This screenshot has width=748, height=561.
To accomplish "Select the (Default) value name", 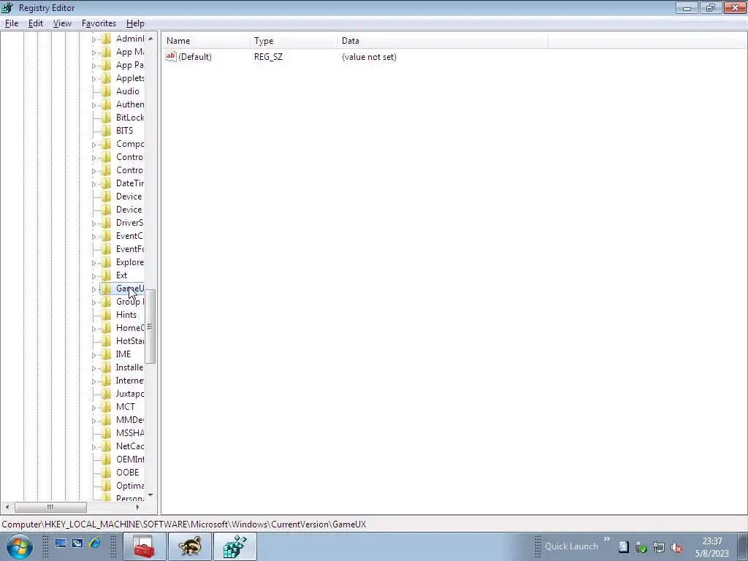I will click(194, 57).
